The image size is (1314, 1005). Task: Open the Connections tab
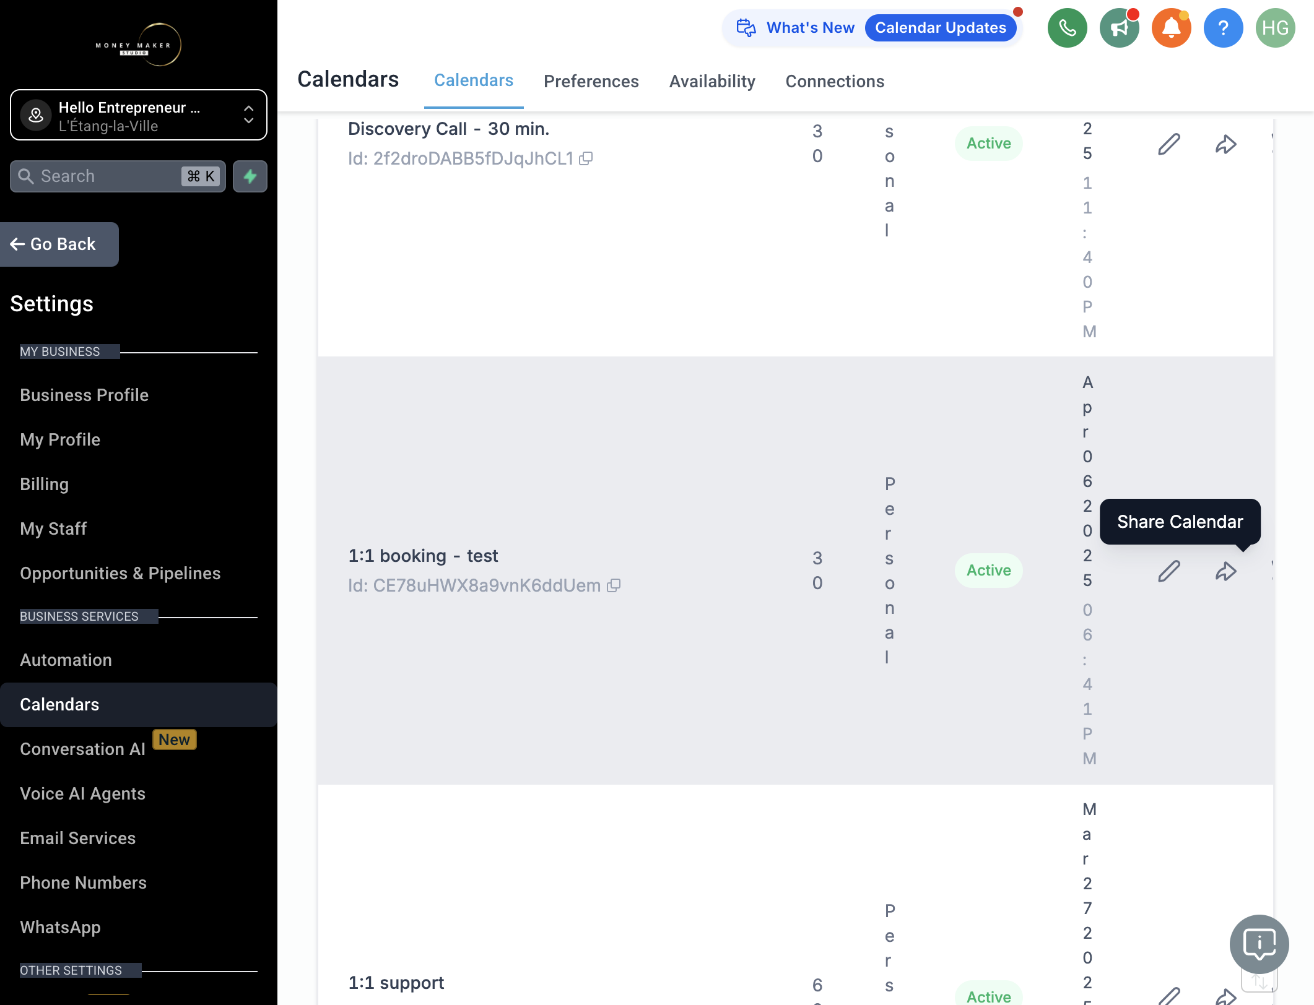click(x=835, y=81)
